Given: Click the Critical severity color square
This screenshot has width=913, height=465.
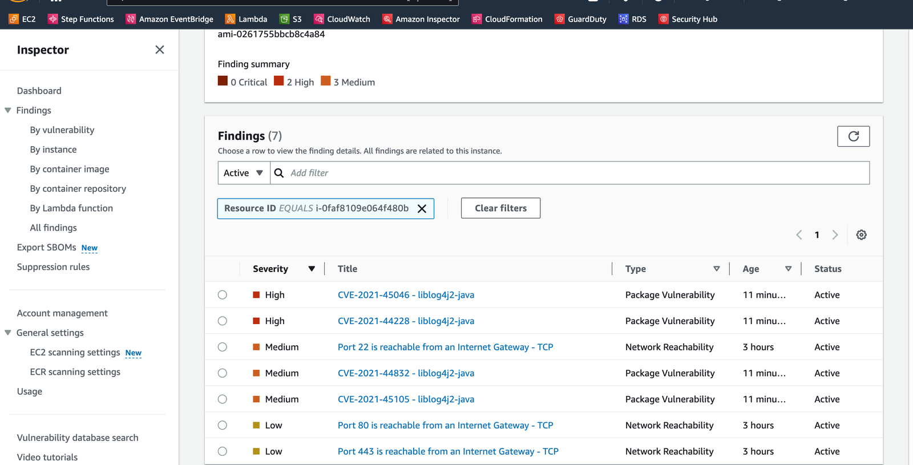Looking at the screenshot, I should tap(223, 80).
